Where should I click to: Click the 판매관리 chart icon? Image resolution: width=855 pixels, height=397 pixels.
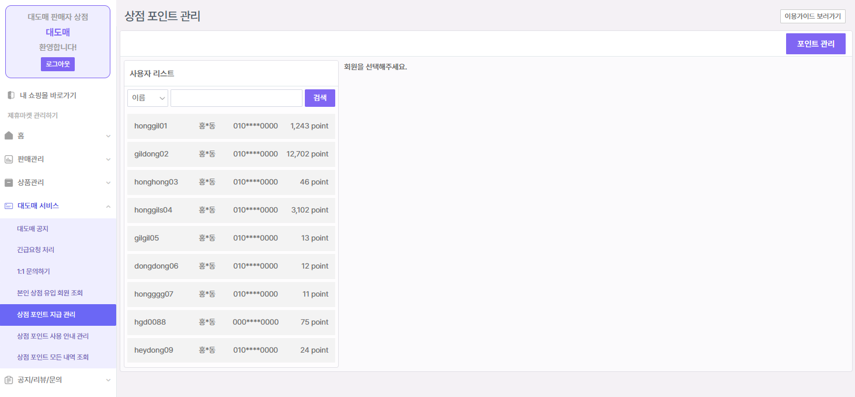click(9, 159)
